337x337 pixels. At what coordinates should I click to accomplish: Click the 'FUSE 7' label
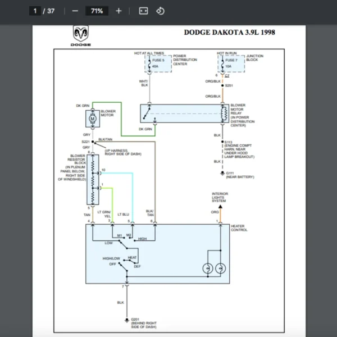(x=231, y=60)
